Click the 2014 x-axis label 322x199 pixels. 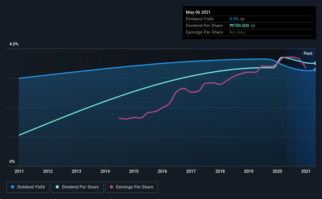tap(105, 171)
